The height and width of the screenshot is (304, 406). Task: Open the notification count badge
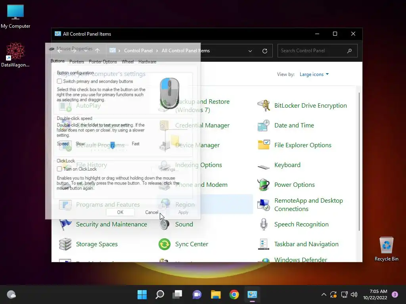click(x=395, y=294)
